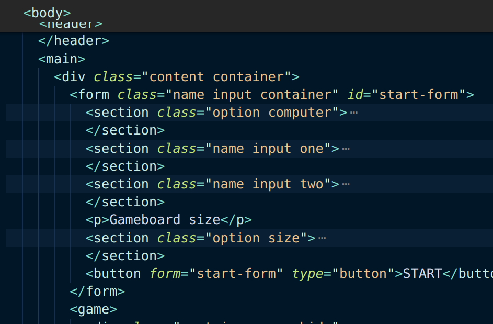This screenshot has height=324, width=493.
Task: Click the closing header tag line
Action: (x=74, y=41)
